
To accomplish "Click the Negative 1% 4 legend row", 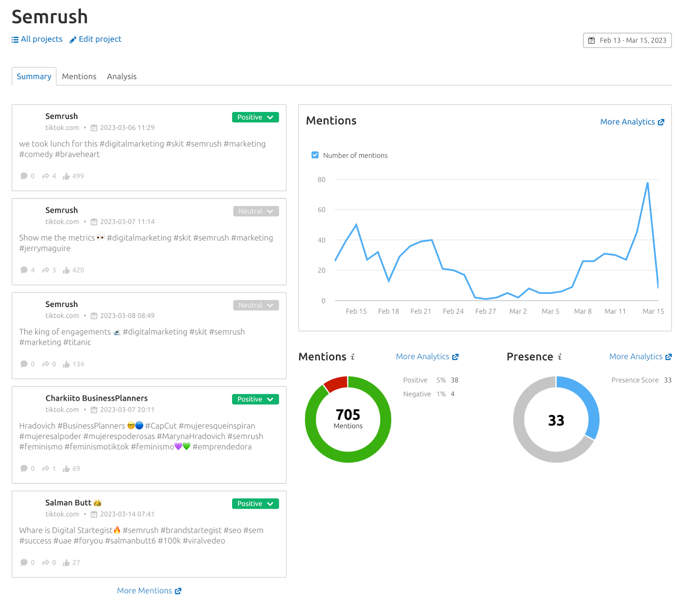I will (x=429, y=394).
